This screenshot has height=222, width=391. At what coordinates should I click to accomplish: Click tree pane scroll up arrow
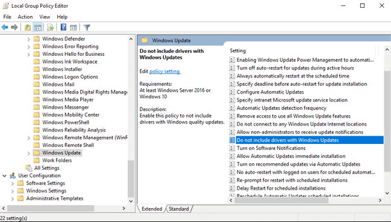[x=131, y=39]
